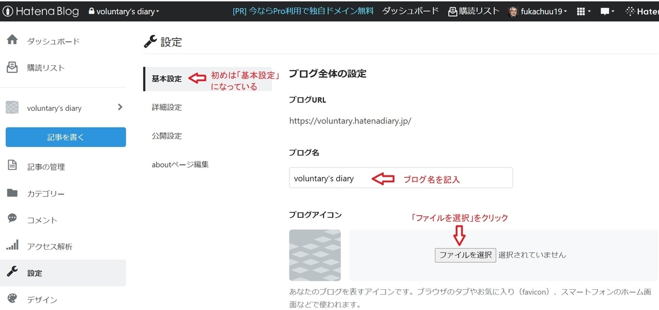
Task: Switch to the 詳細設定 tab
Action: coord(166,108)
